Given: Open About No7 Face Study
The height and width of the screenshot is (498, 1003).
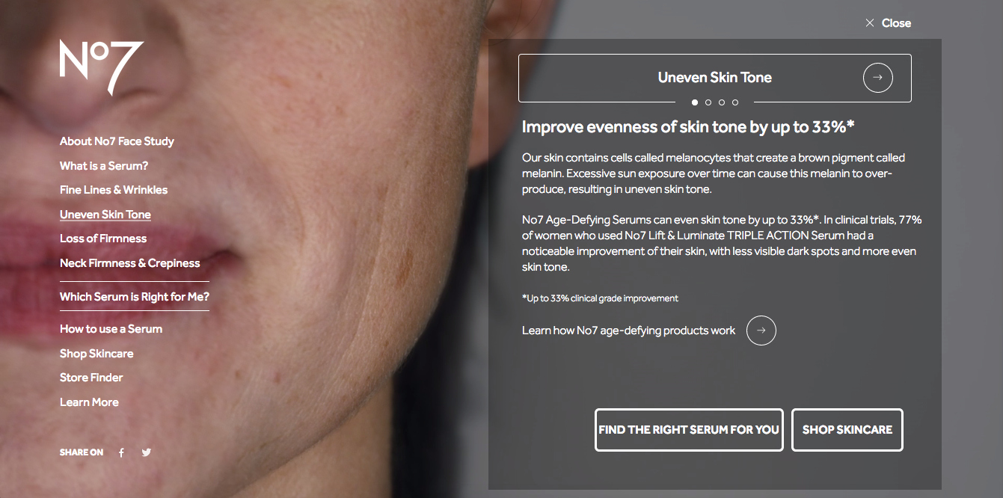Looking at the screenshot, I should [x=117, y=141].
